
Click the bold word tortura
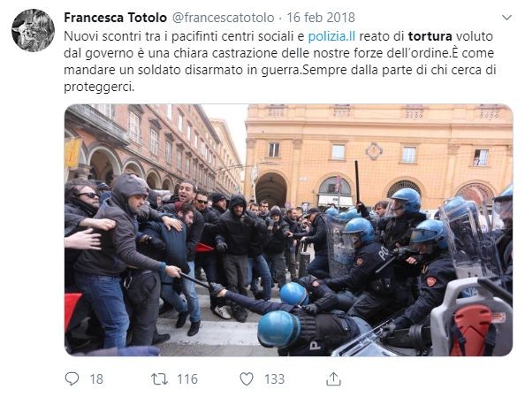430,36
